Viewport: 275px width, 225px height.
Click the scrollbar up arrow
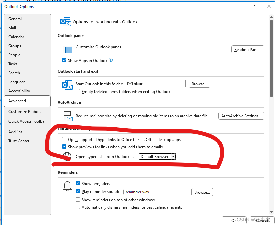(x=271, y=17)
